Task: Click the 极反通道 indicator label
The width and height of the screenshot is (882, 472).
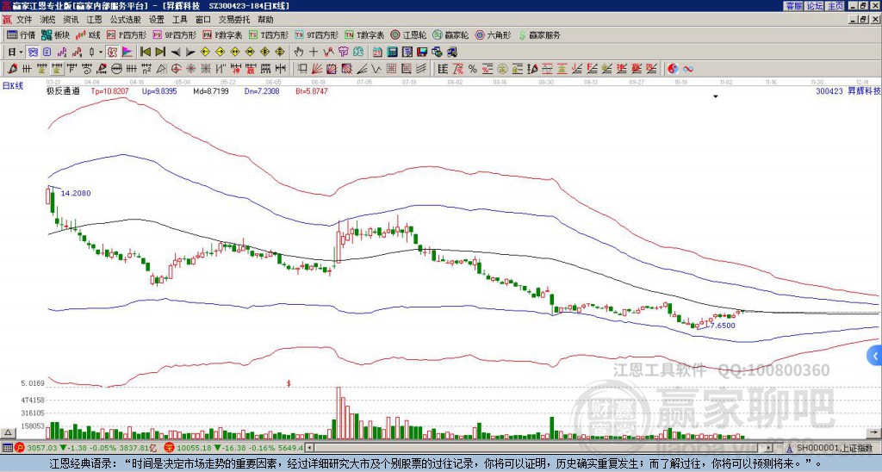Action: tap(62, 90)
